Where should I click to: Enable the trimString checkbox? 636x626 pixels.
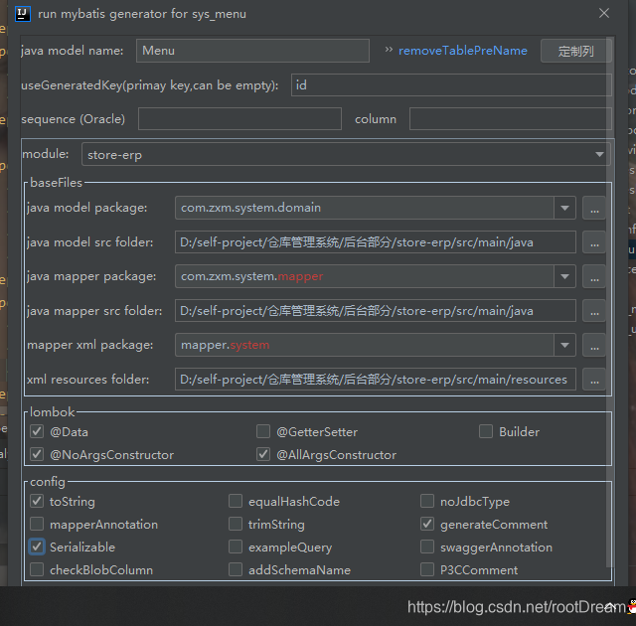point(236,524)
